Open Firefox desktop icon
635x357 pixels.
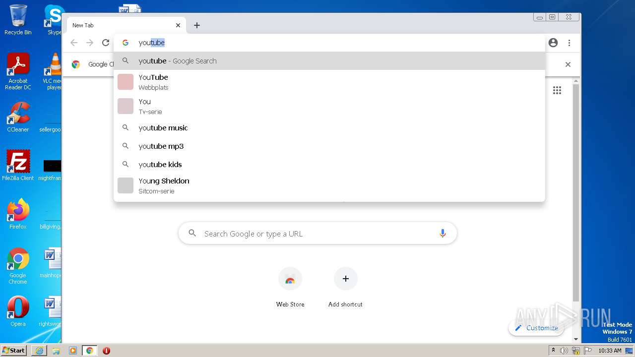point(18,214)
